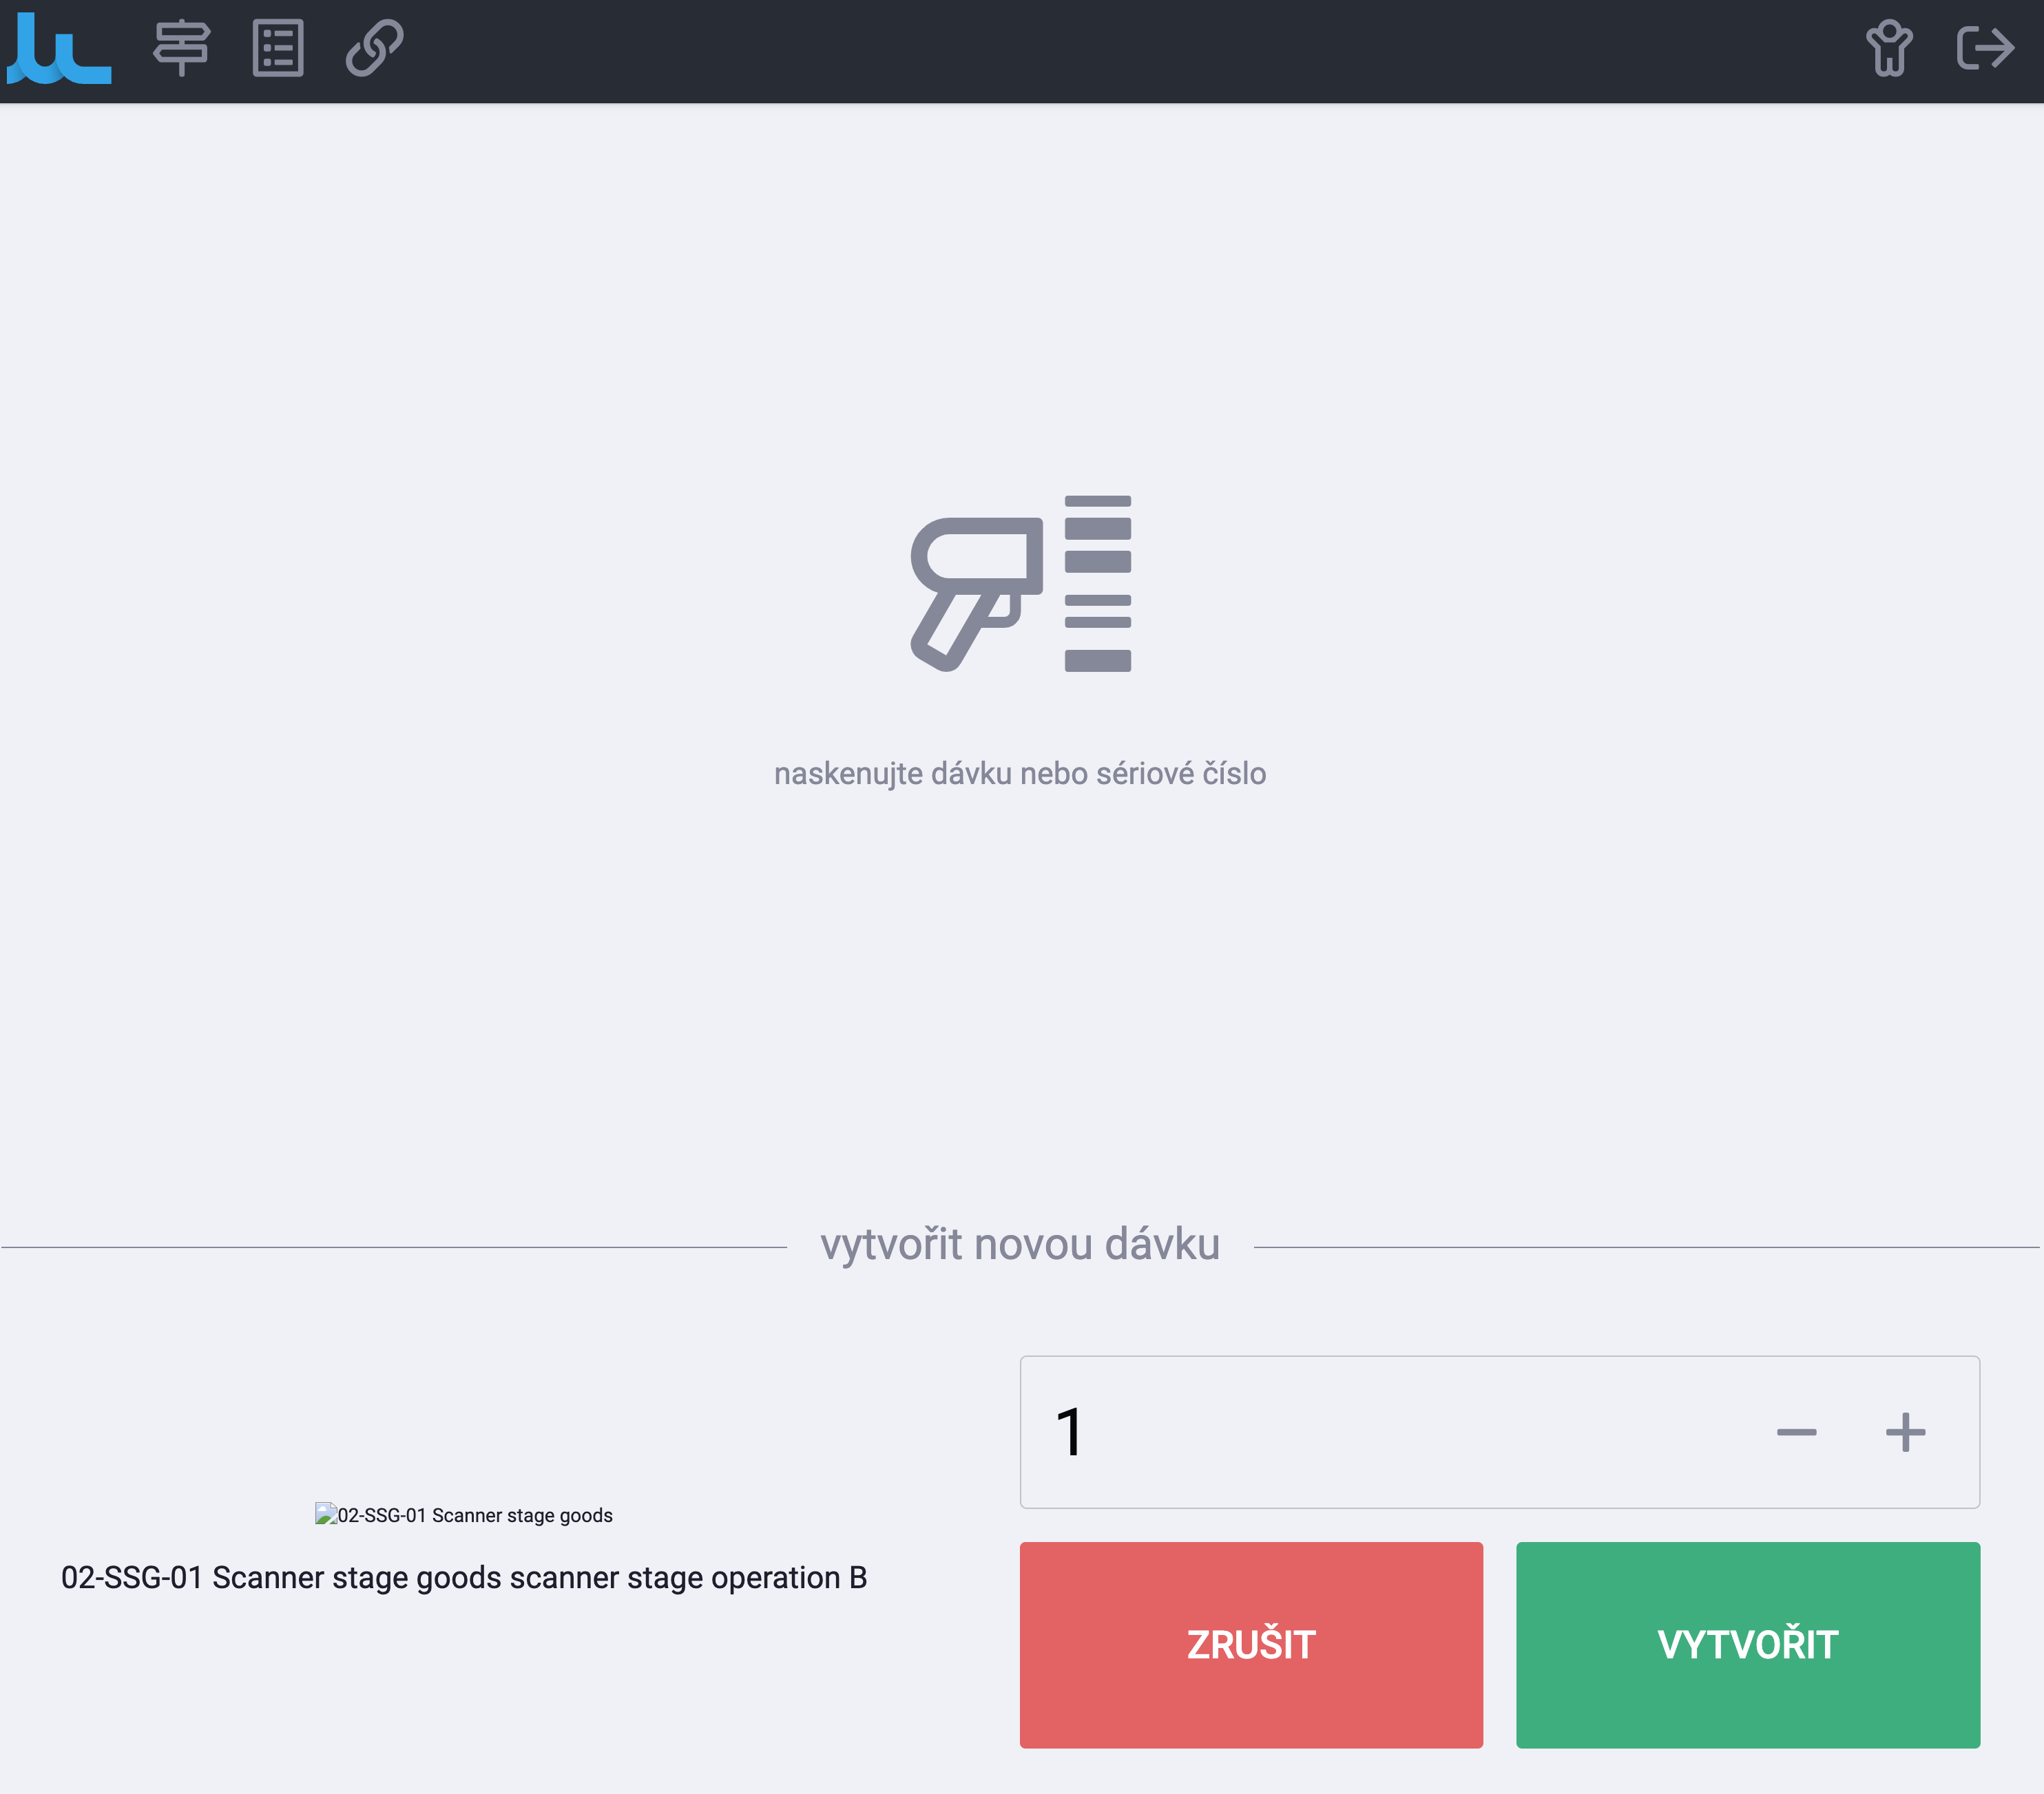
Task: Decrease quantity with the minus button
Action: (x=1796, y=1432)
